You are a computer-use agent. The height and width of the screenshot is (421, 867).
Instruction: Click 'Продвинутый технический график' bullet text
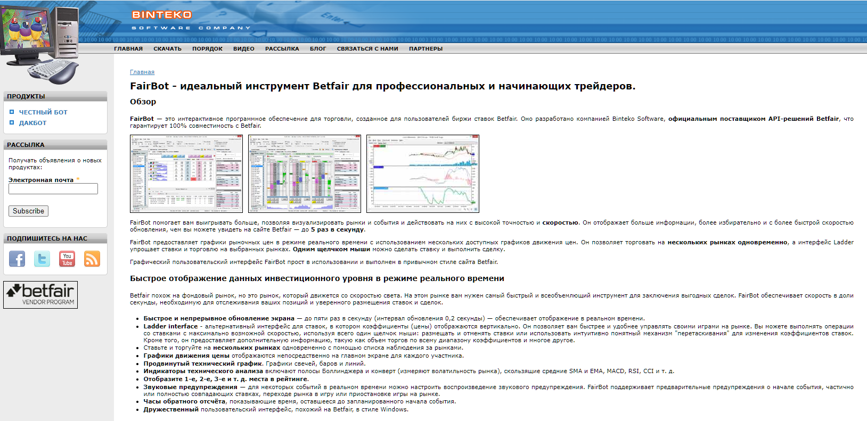203,364
